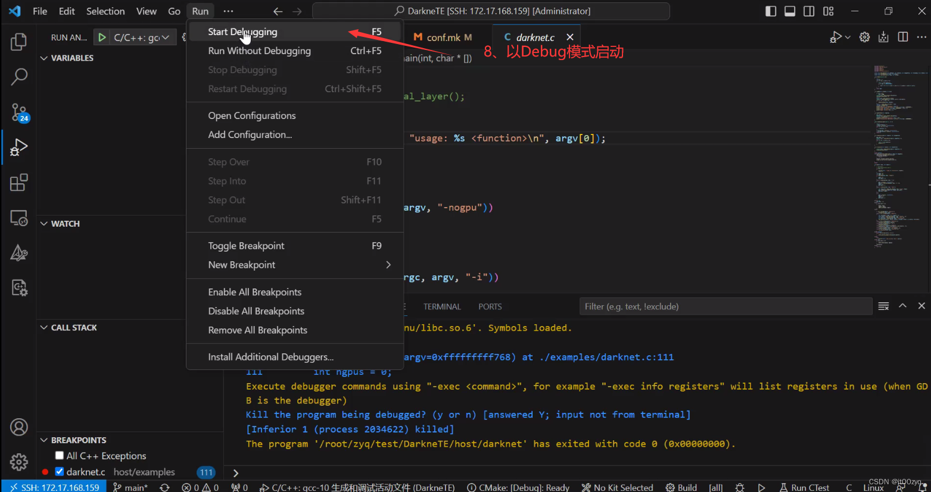Open the run/debug file dropdown in editor toolbar
This screenshot has height=492, width=931.
[x=848, y=37]
